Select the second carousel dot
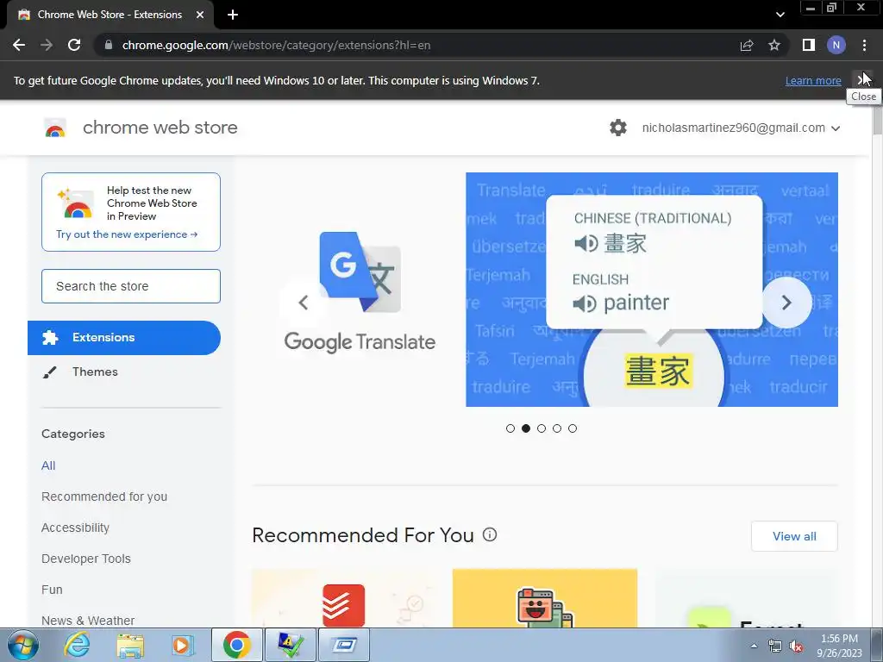 [x=526, y=428]
